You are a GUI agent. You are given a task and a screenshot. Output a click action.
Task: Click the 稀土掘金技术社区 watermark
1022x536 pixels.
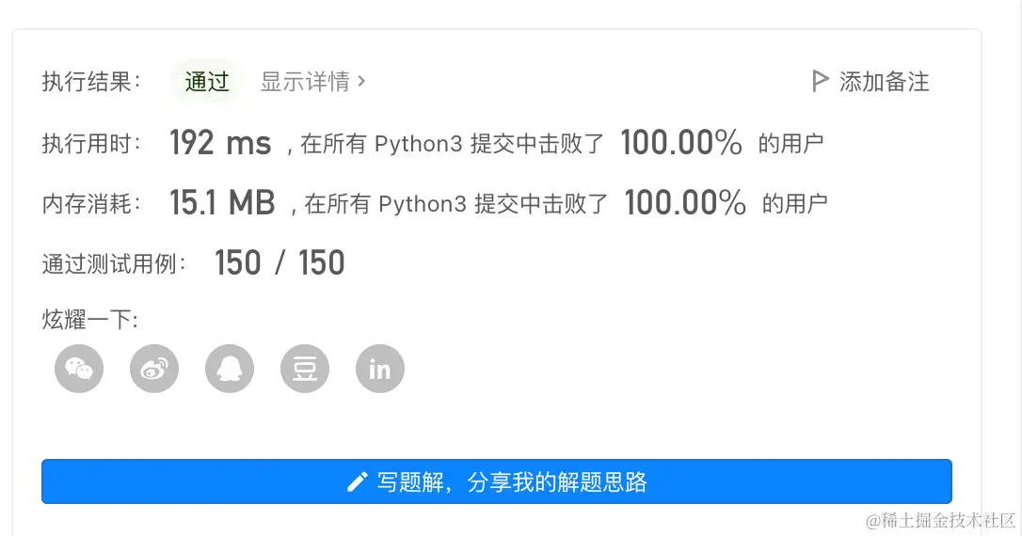coord(943,520)
